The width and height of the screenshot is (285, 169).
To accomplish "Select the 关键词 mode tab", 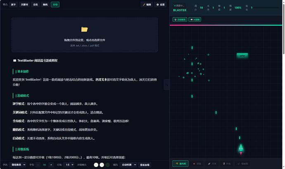I will click(x=24, y=5).
